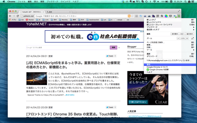Select 新しいウインドウ menu item

(170, 22)
